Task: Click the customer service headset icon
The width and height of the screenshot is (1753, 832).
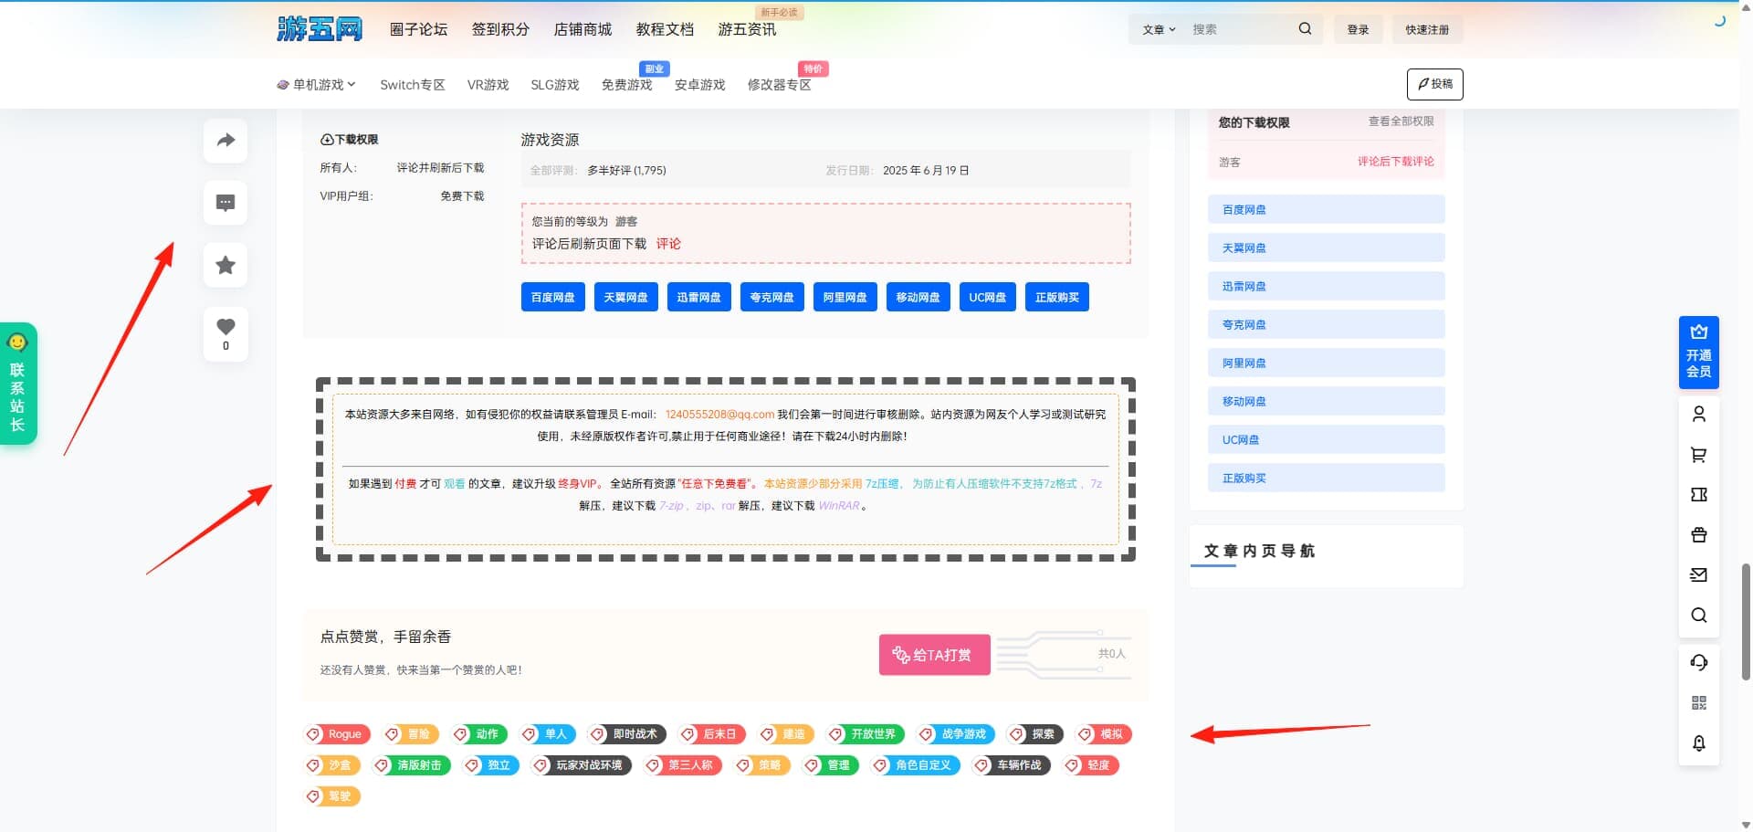Action: pos(1698,662)
